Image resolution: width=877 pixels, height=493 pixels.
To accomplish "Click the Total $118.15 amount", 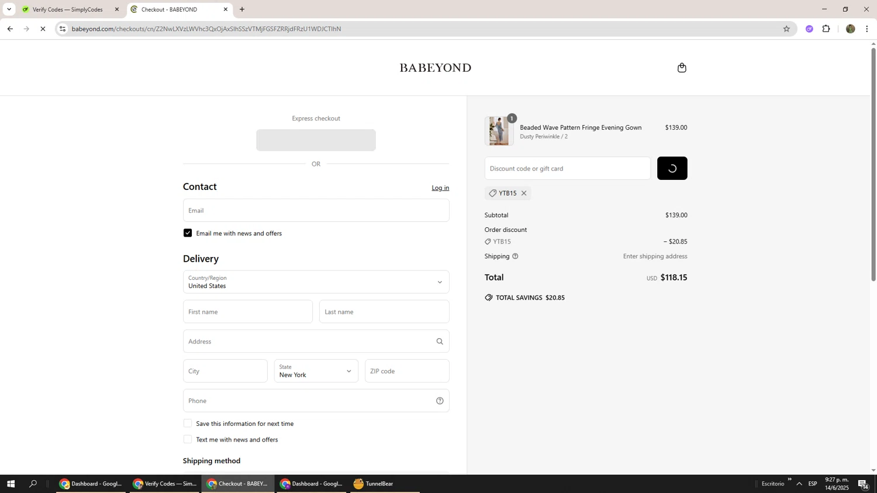I will [674, 277].
